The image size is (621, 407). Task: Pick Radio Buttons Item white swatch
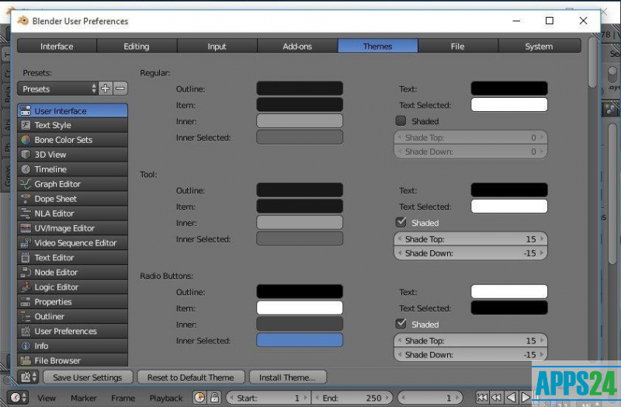[x=300, y=308]
